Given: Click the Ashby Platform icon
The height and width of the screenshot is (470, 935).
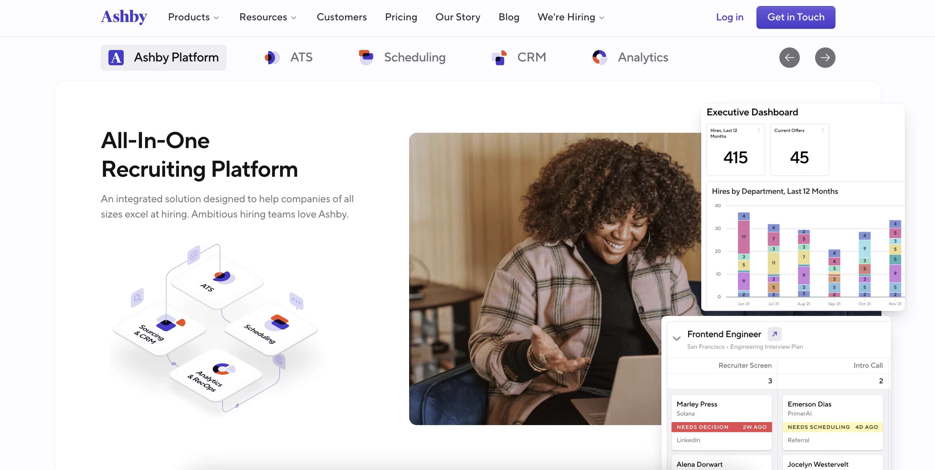Looking at the screenshot, I should pyautogui.click(x=115, y=58).
